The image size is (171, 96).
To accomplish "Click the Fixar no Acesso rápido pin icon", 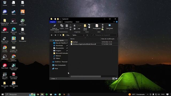I will (x=55, y=26).
